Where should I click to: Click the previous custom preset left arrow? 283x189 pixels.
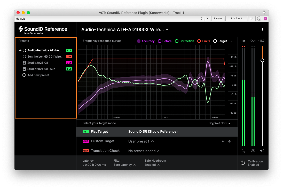tap(223, 141)
